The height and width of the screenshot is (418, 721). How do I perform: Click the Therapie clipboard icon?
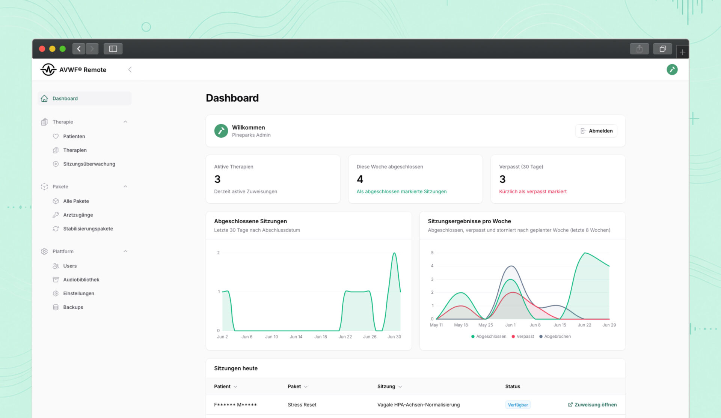44,122
